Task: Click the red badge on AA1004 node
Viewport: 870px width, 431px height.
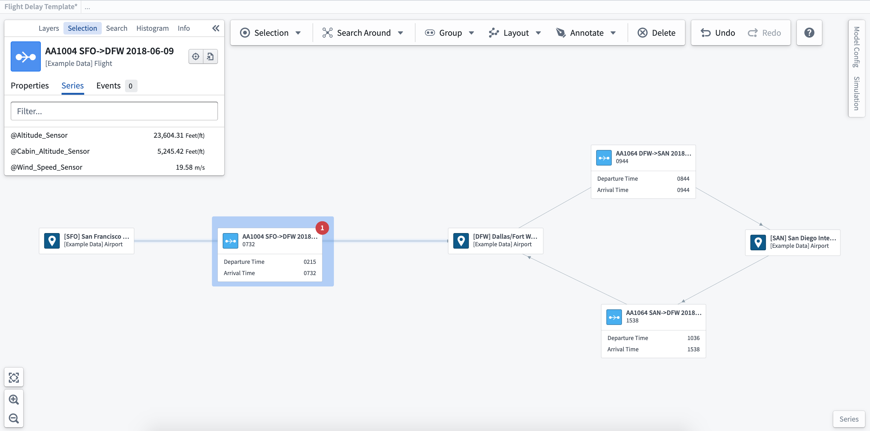Action: tap(322, 228)
